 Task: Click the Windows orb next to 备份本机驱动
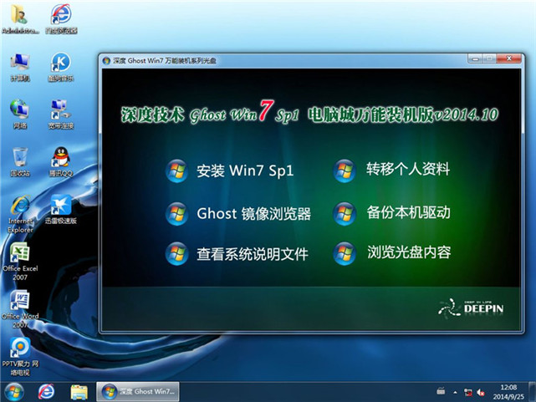tap(345, 213)
